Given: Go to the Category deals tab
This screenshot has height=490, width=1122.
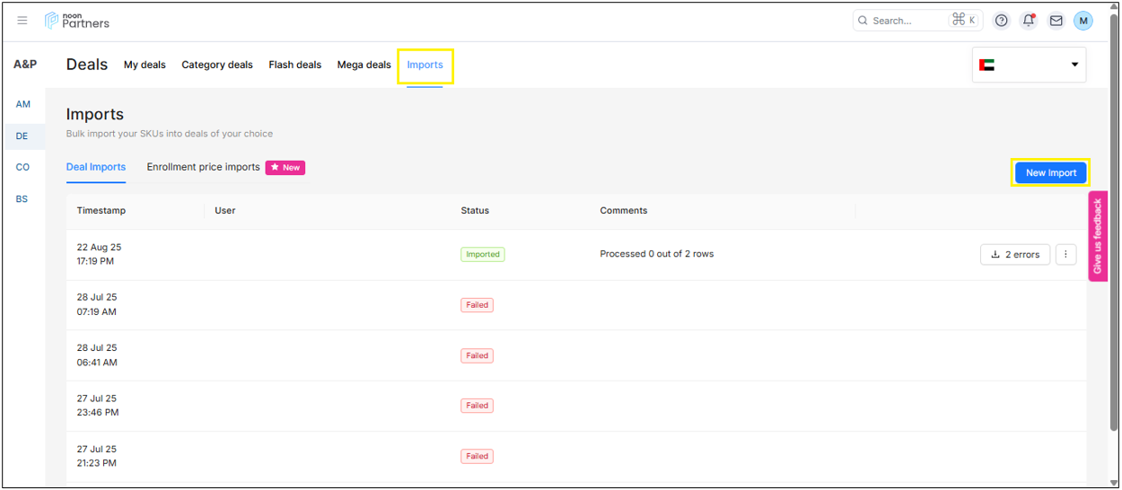Looking at the screenshot, I should point(217,65).
